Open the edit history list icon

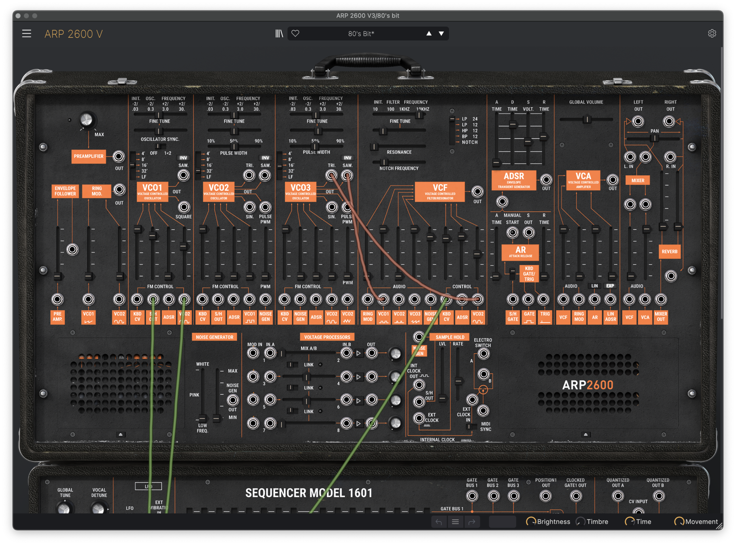click(455, 522)
